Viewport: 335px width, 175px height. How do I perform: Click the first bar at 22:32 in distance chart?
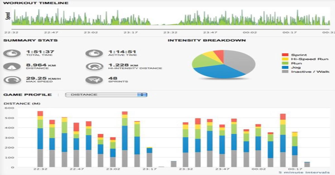tap(40, 139)
